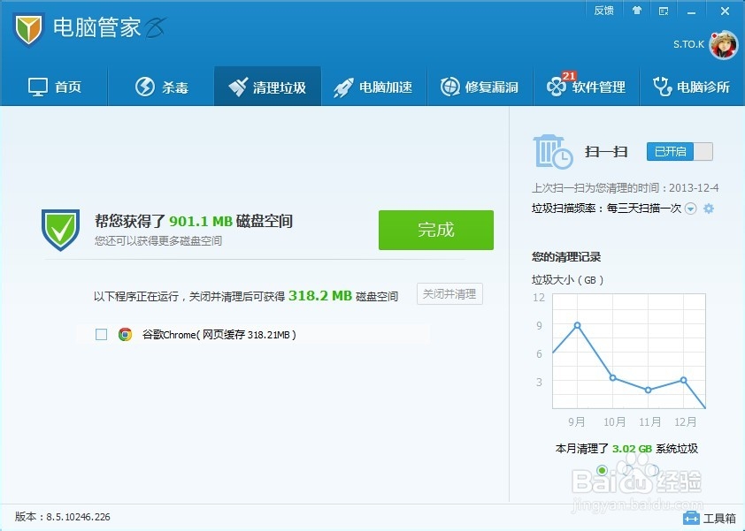Open the 软件管理 tab with 21 badge

[x=588, y=86]
